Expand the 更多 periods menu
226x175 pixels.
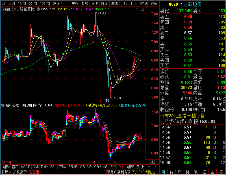coord(57,3)
